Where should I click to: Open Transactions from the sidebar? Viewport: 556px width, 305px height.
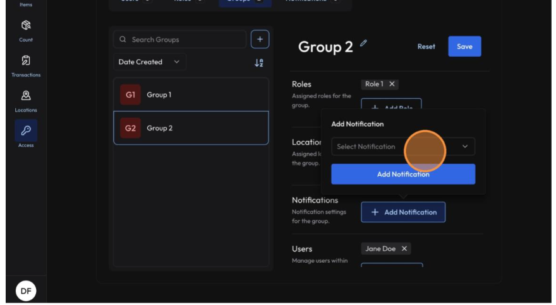coord(26,66)
